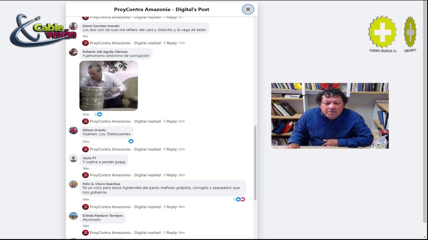Screen dimensions: 428x240
Task: Click ProyContra page icon in 22m reply
Action: coord(85,149)
